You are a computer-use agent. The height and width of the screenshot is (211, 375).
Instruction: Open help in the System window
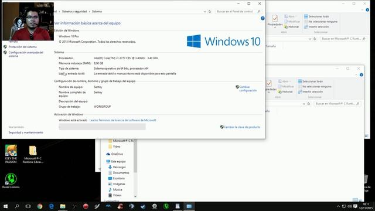(x=262, y=18)
